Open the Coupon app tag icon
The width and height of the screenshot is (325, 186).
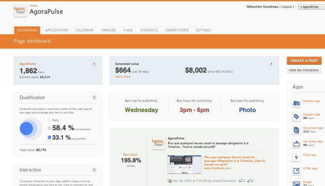point(296,117)
